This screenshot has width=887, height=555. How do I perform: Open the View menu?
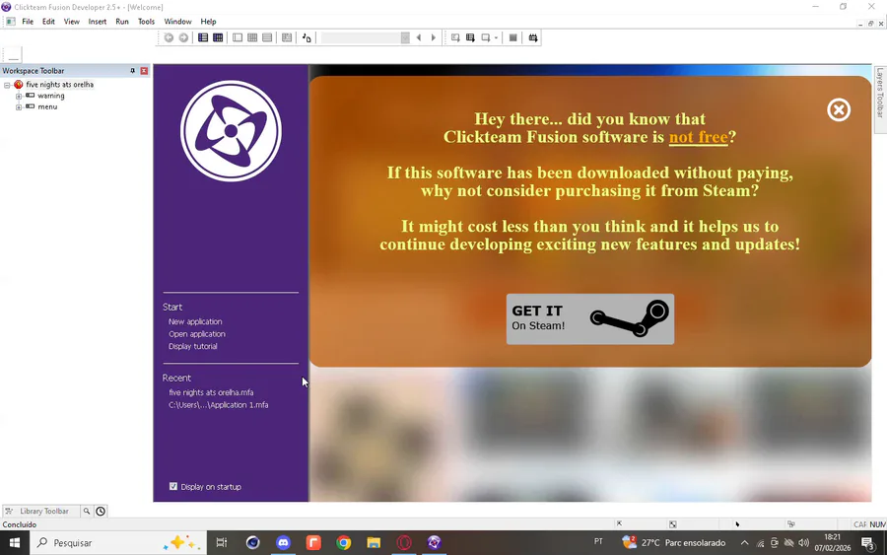tap(71, 22)
